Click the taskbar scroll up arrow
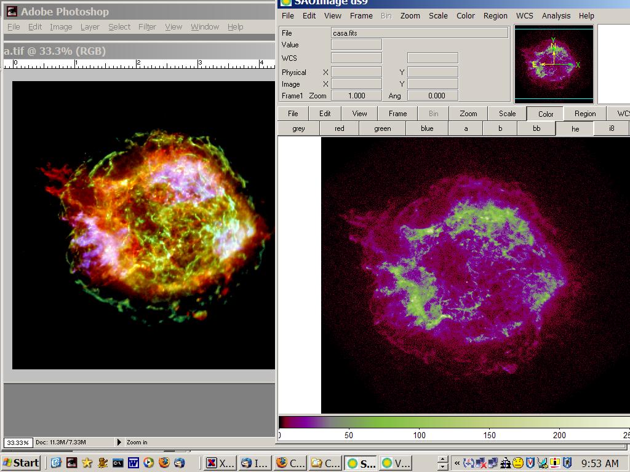 pos(442,460)
